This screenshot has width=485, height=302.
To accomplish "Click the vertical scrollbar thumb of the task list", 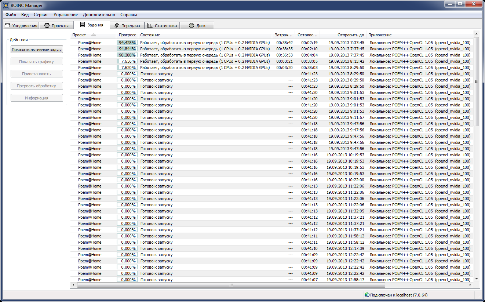I will [x=476, y=81].
